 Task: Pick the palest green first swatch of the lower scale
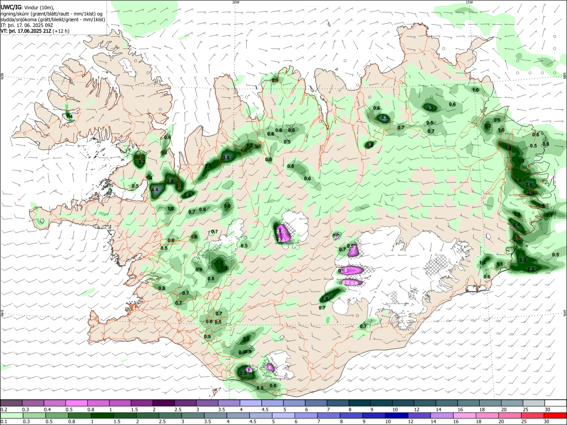tap(11, 415)
